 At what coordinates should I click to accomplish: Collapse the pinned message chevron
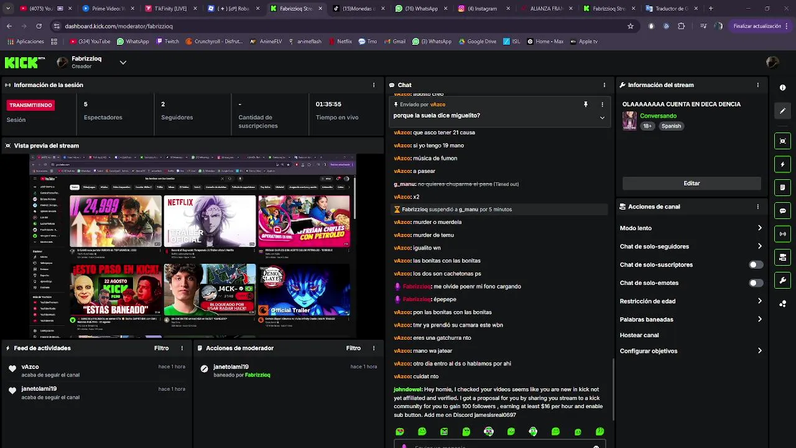pyautogui.click(x=602, y=118)
